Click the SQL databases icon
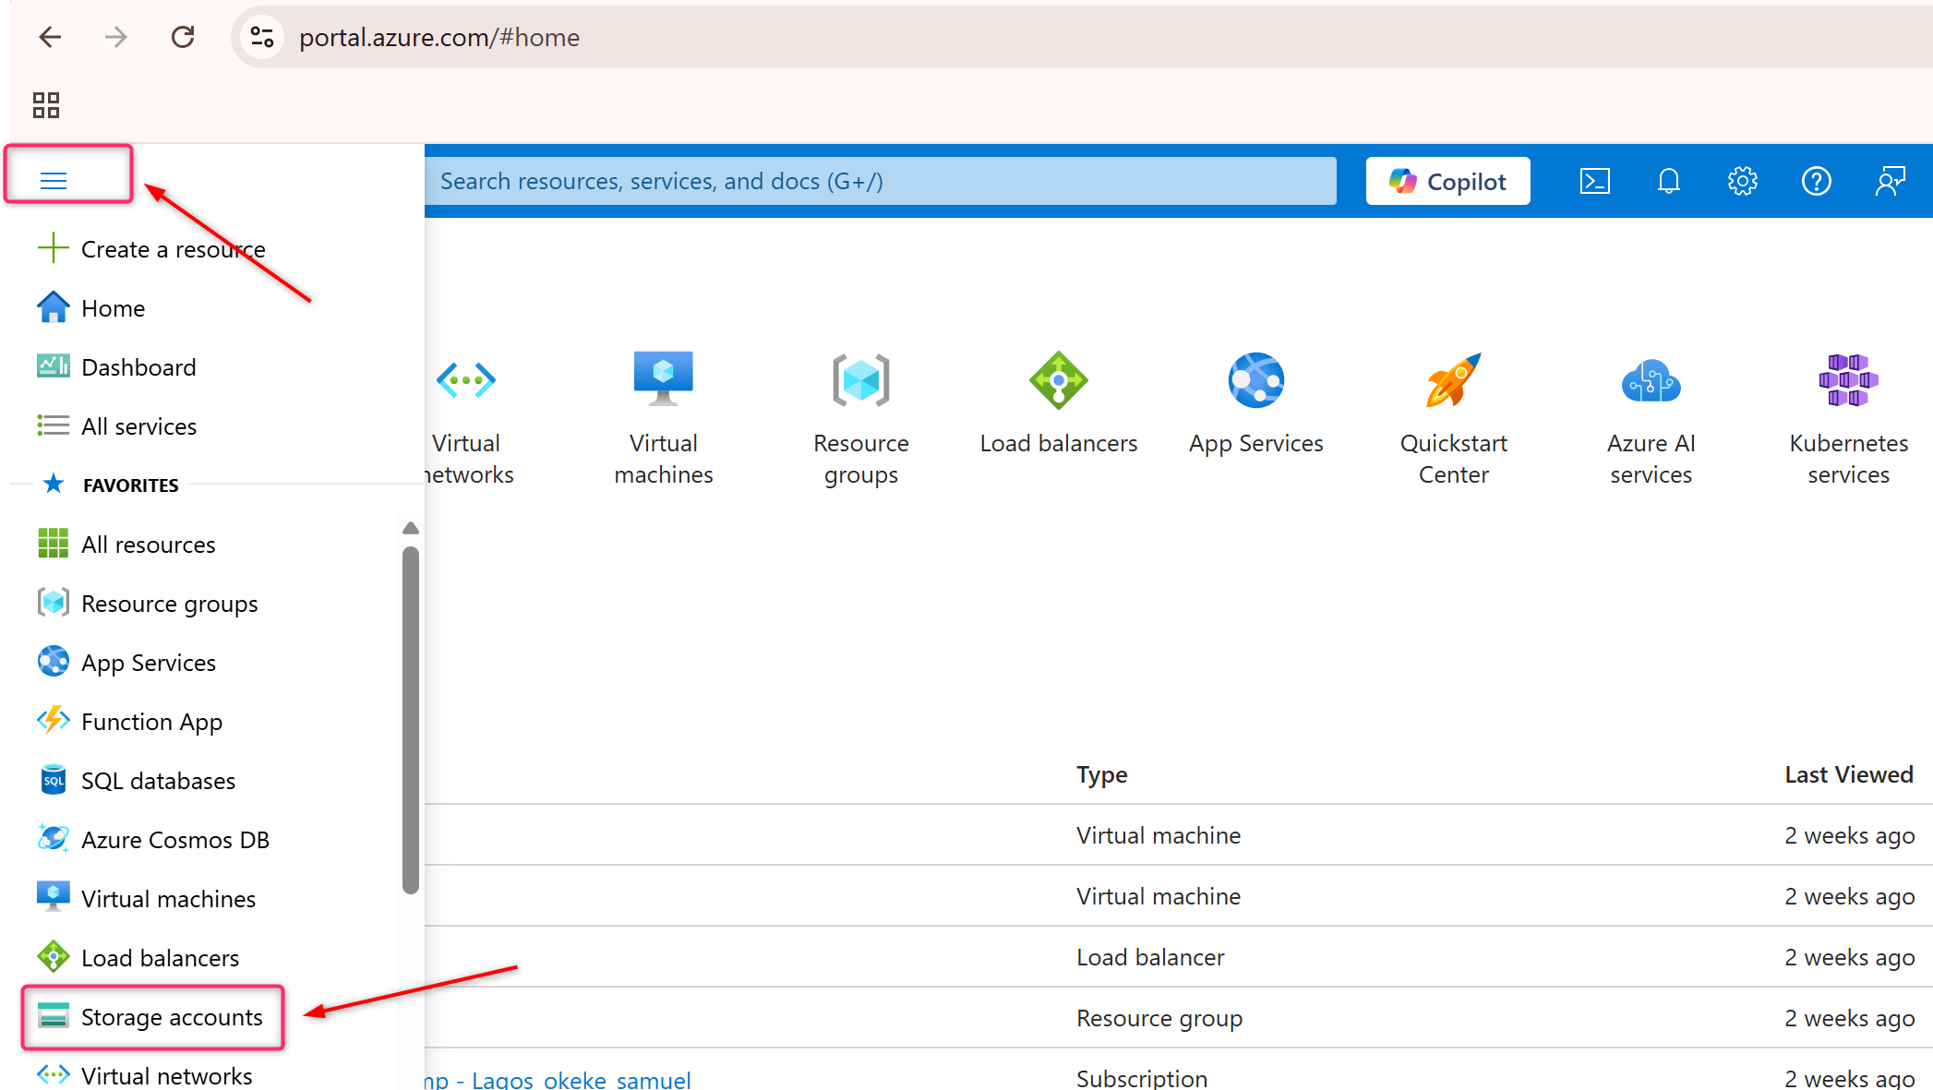The image size is (1933, 1090). coord(54,780)
